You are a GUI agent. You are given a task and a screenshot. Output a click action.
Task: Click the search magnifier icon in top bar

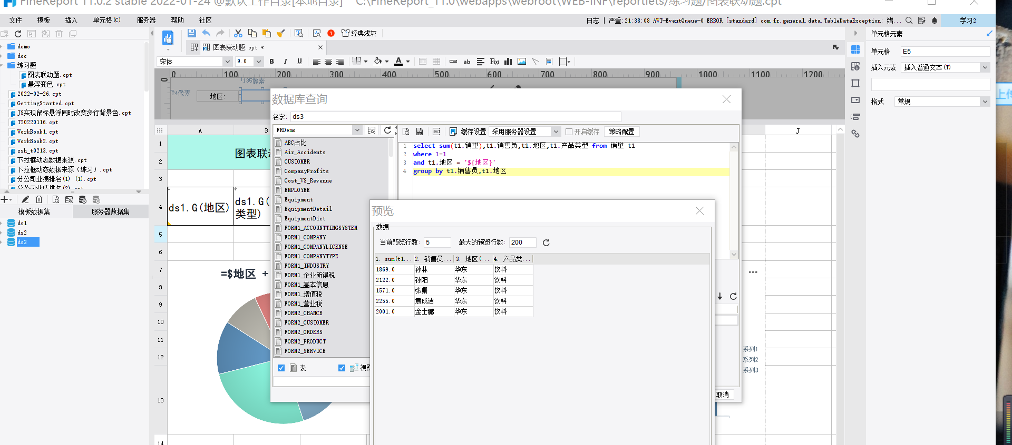(x=909, y=21)
